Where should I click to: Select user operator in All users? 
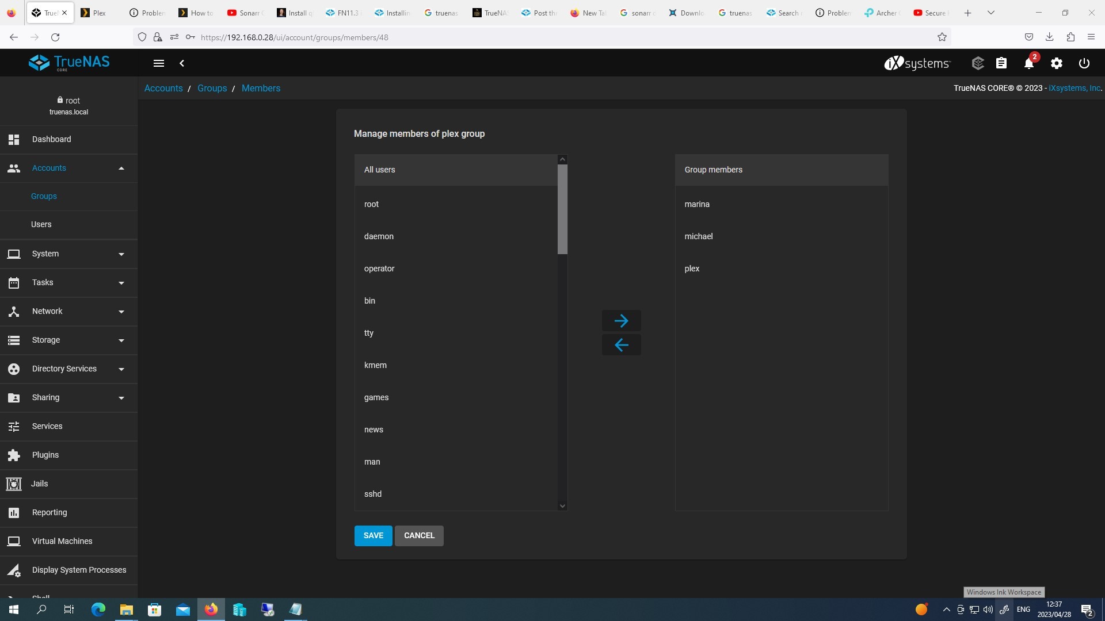pos(456,269)
